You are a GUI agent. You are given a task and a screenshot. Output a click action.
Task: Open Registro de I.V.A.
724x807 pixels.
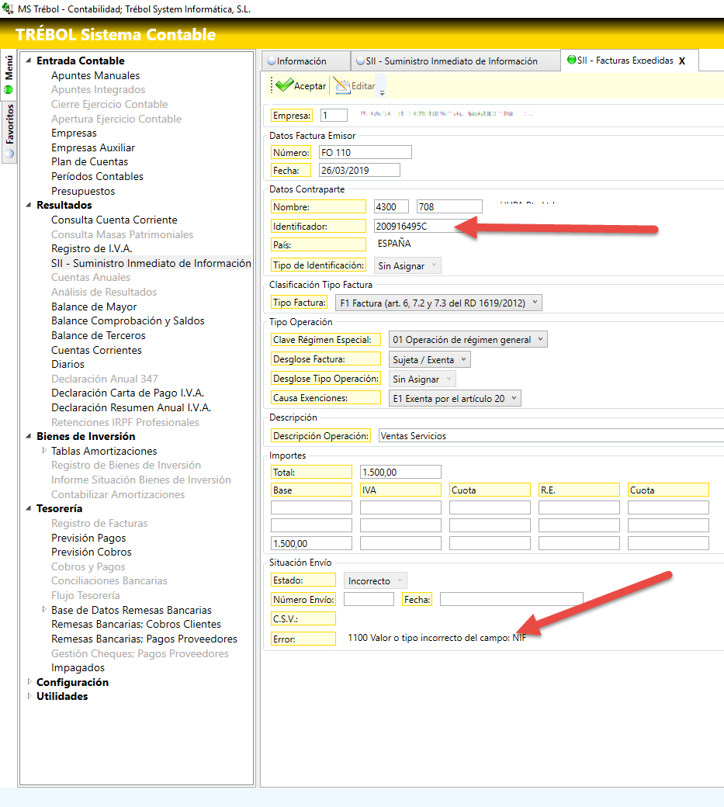(92, 248)
